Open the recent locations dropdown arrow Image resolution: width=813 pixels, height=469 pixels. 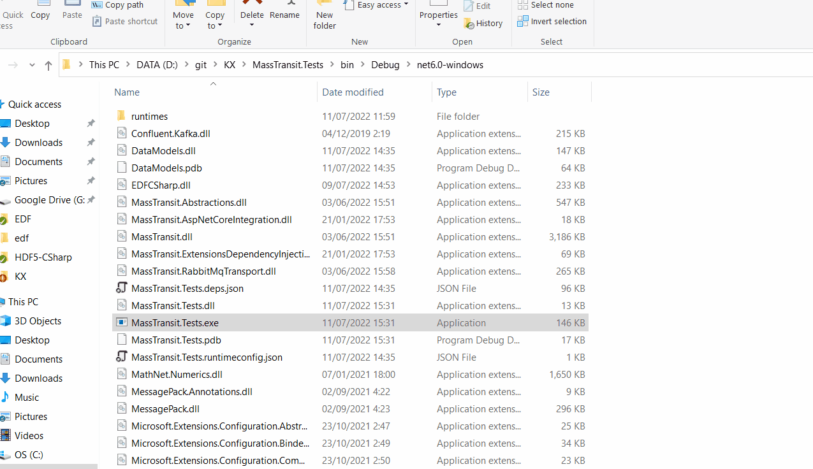point(32,65)
